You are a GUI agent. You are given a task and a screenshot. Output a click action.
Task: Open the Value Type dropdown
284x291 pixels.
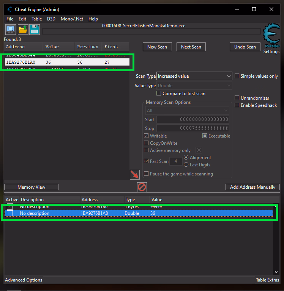click(194, 86)
